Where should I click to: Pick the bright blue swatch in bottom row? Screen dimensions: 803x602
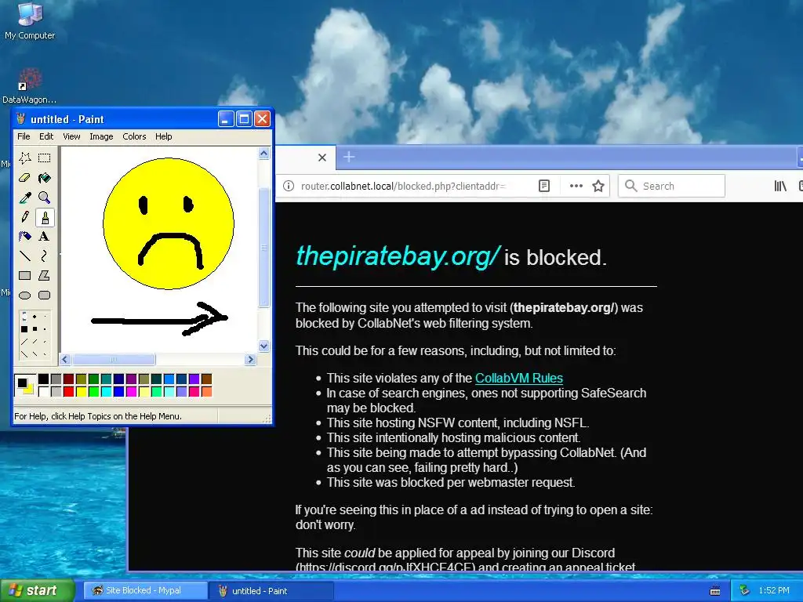(119, 392)
